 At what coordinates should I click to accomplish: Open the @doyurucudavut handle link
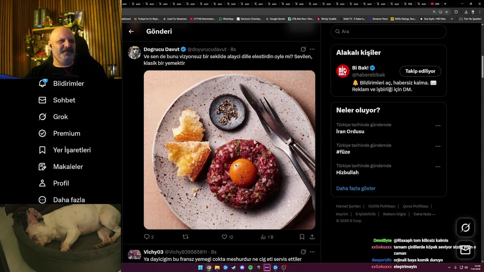207,49
